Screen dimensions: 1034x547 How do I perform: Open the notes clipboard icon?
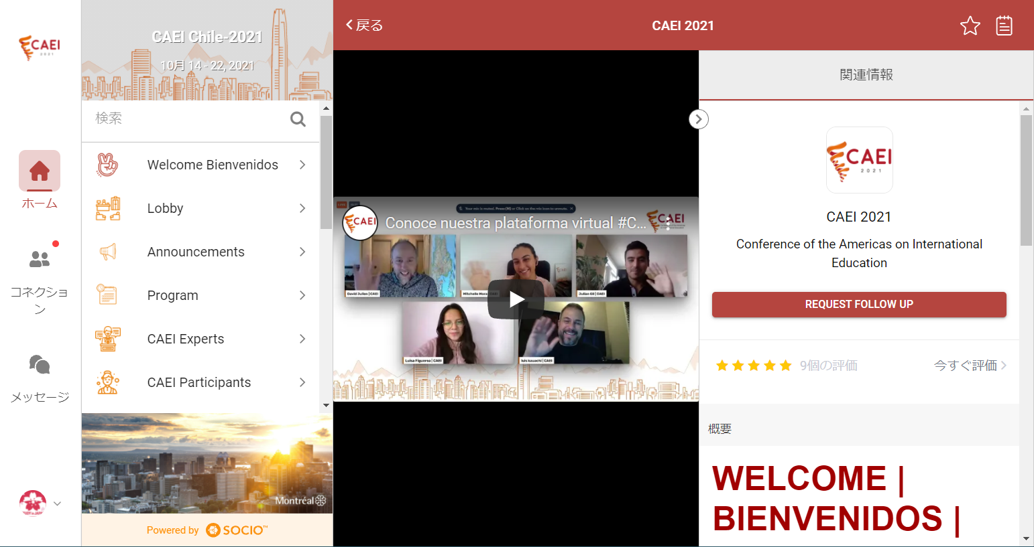click(1004, 25)
